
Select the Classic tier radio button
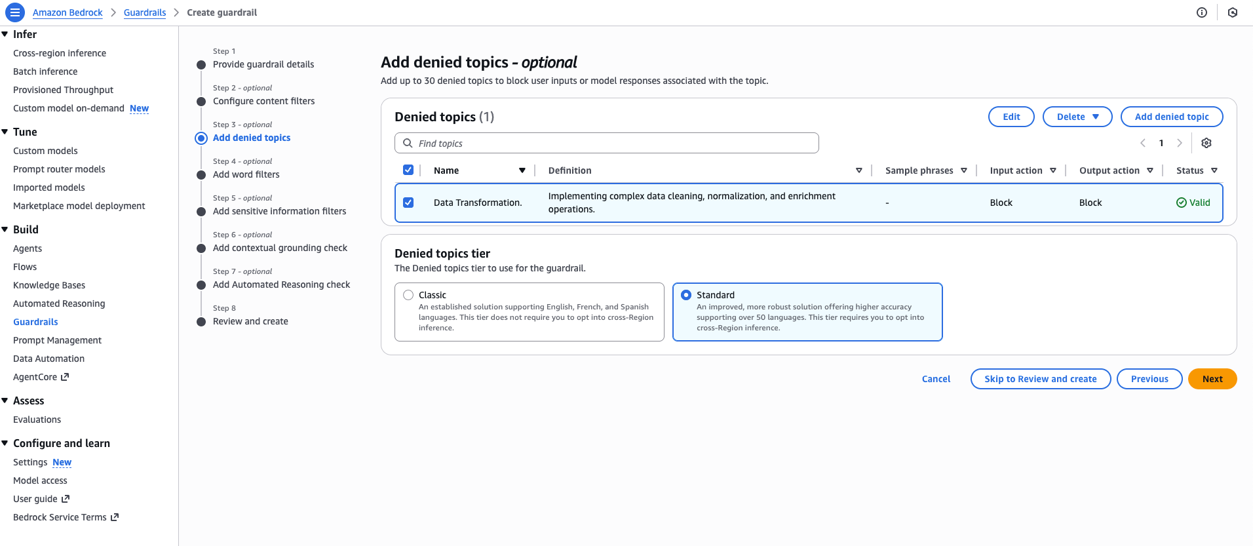coord(408,295)
